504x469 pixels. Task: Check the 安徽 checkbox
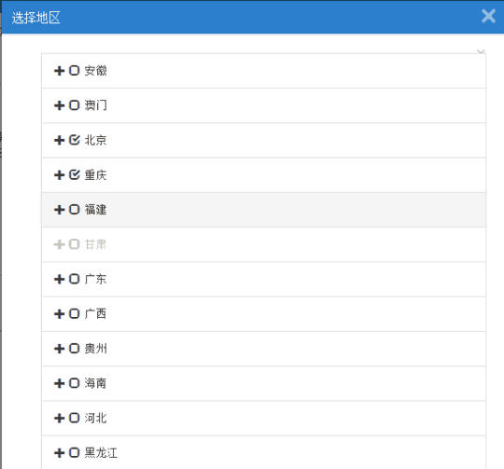pyautogui.click(x=75, y=71)
